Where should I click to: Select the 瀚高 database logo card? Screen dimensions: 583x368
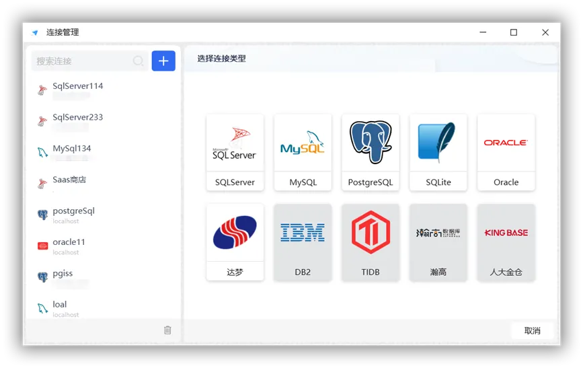438,242
